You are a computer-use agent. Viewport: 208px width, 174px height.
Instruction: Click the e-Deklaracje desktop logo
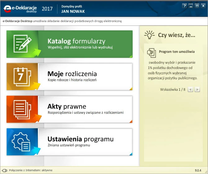[20, 9]
